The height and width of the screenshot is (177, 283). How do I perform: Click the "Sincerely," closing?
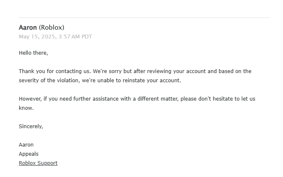pyautogui.click(x=31, y=126)
